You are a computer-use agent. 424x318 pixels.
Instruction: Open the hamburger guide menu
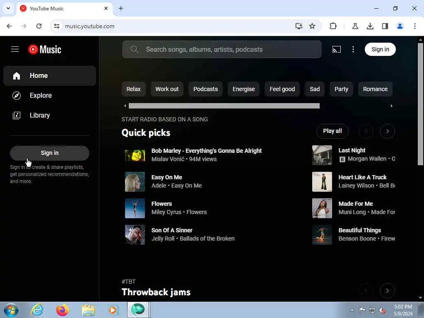tap(15, 49)
